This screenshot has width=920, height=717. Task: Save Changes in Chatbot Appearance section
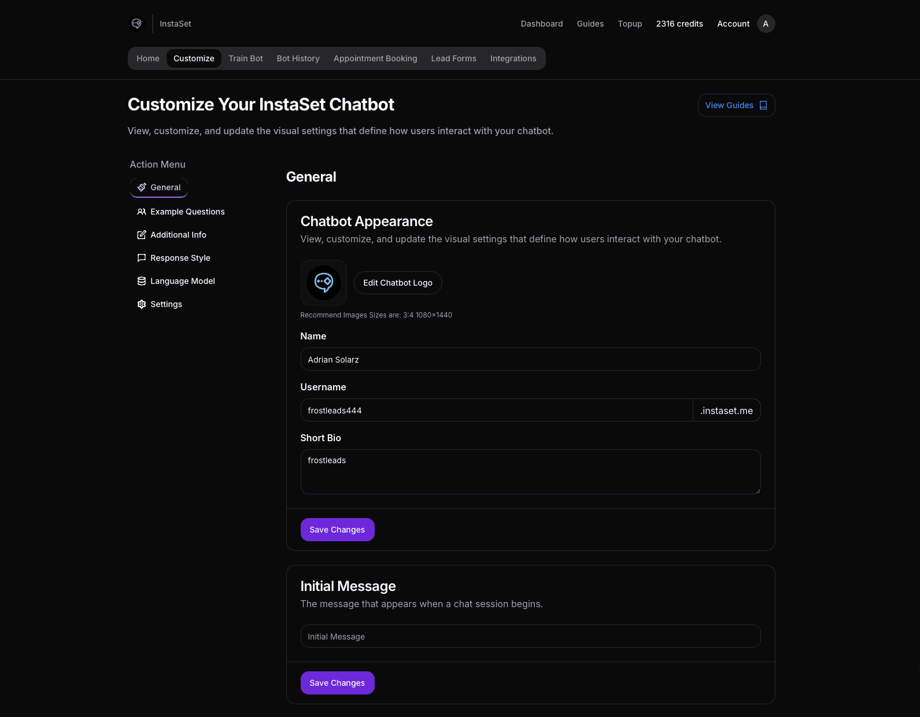[338, 530]
